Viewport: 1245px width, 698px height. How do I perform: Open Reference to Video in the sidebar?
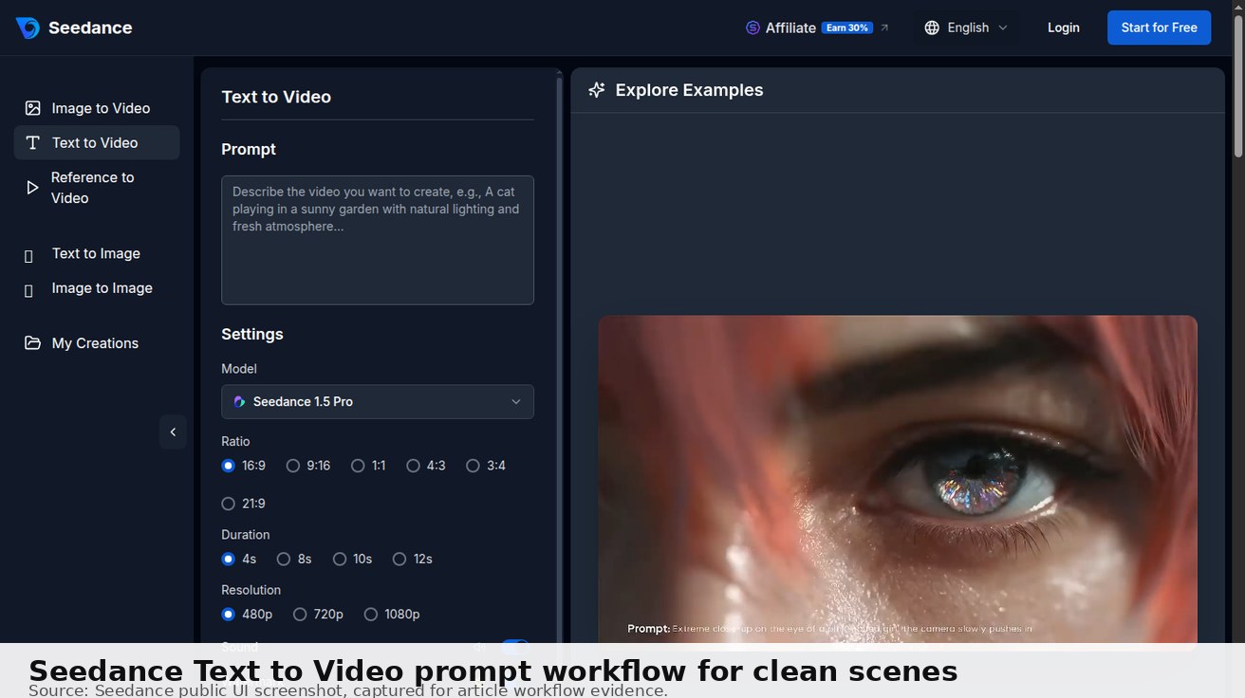97,188
